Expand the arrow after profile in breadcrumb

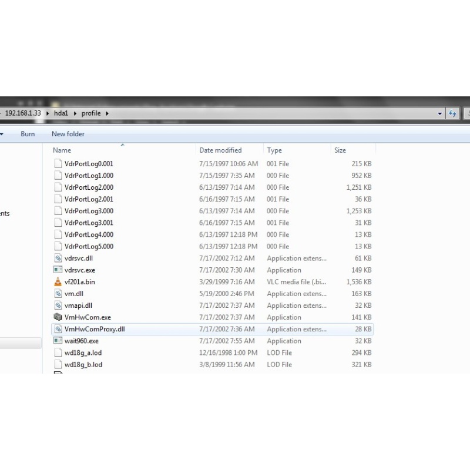[107, 113]
